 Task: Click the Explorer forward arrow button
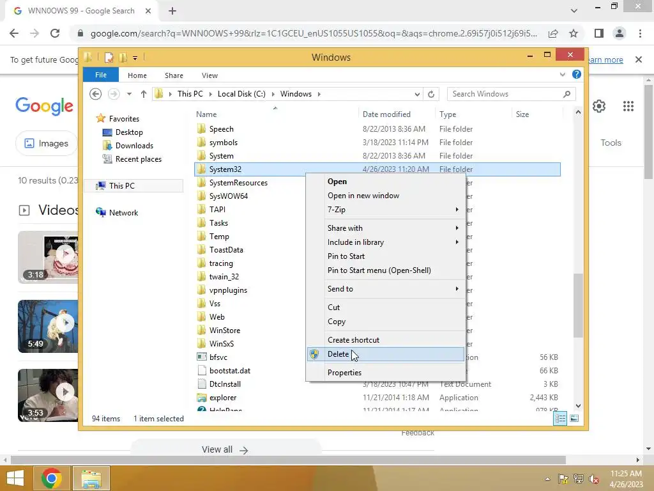(114, 94)
